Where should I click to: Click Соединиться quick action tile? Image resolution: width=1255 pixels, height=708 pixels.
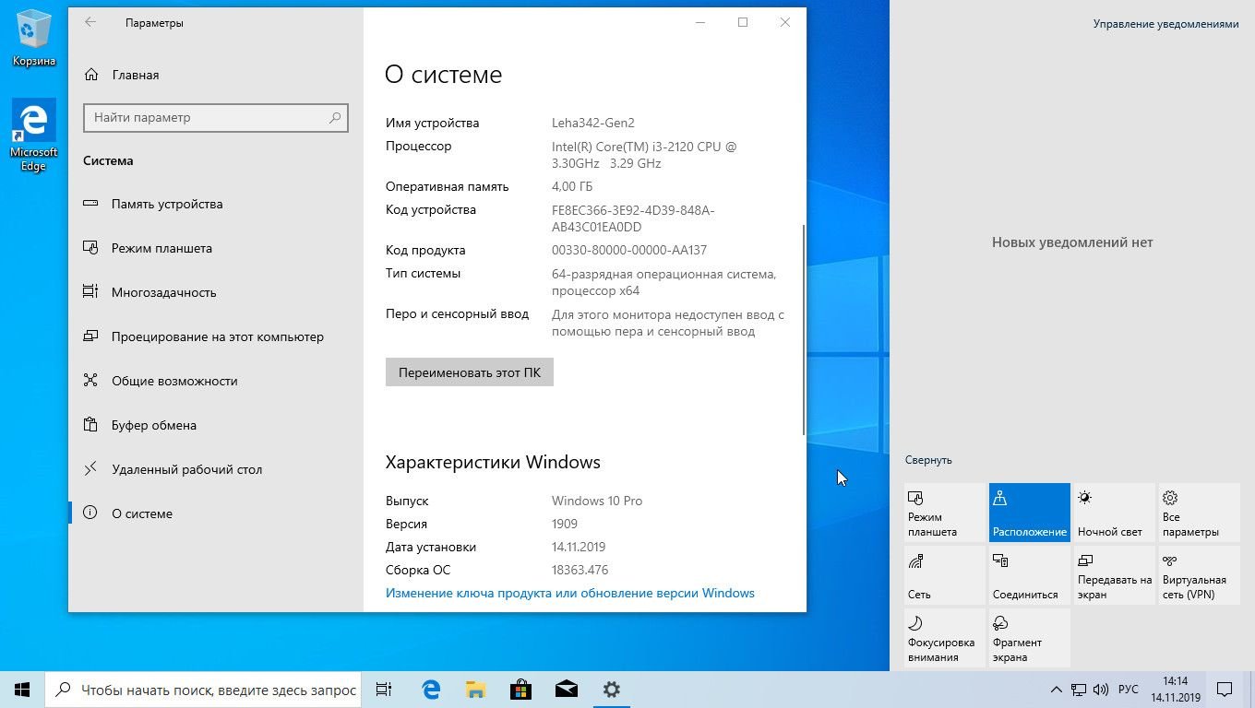pos(1030,575)
